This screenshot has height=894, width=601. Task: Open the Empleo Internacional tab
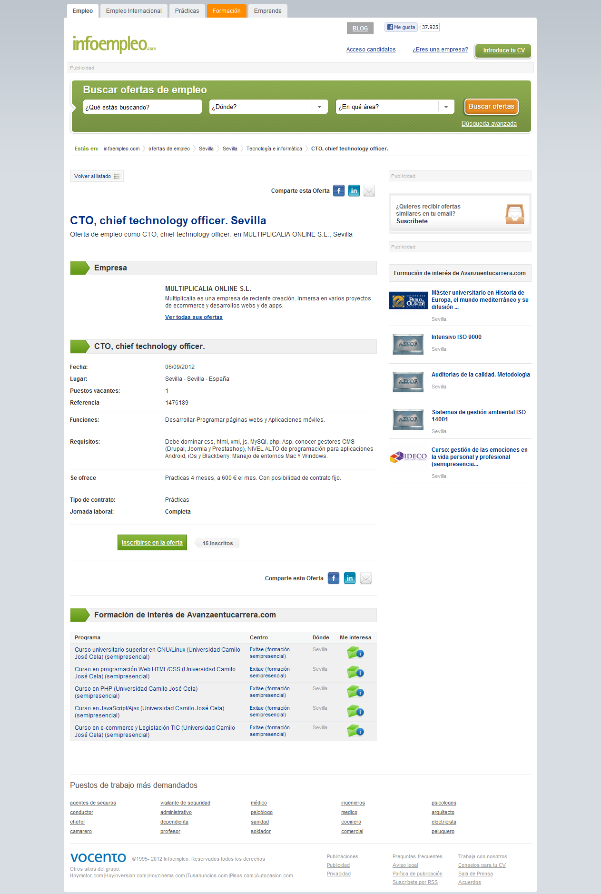pyautogui.click(x=134, y=11)
